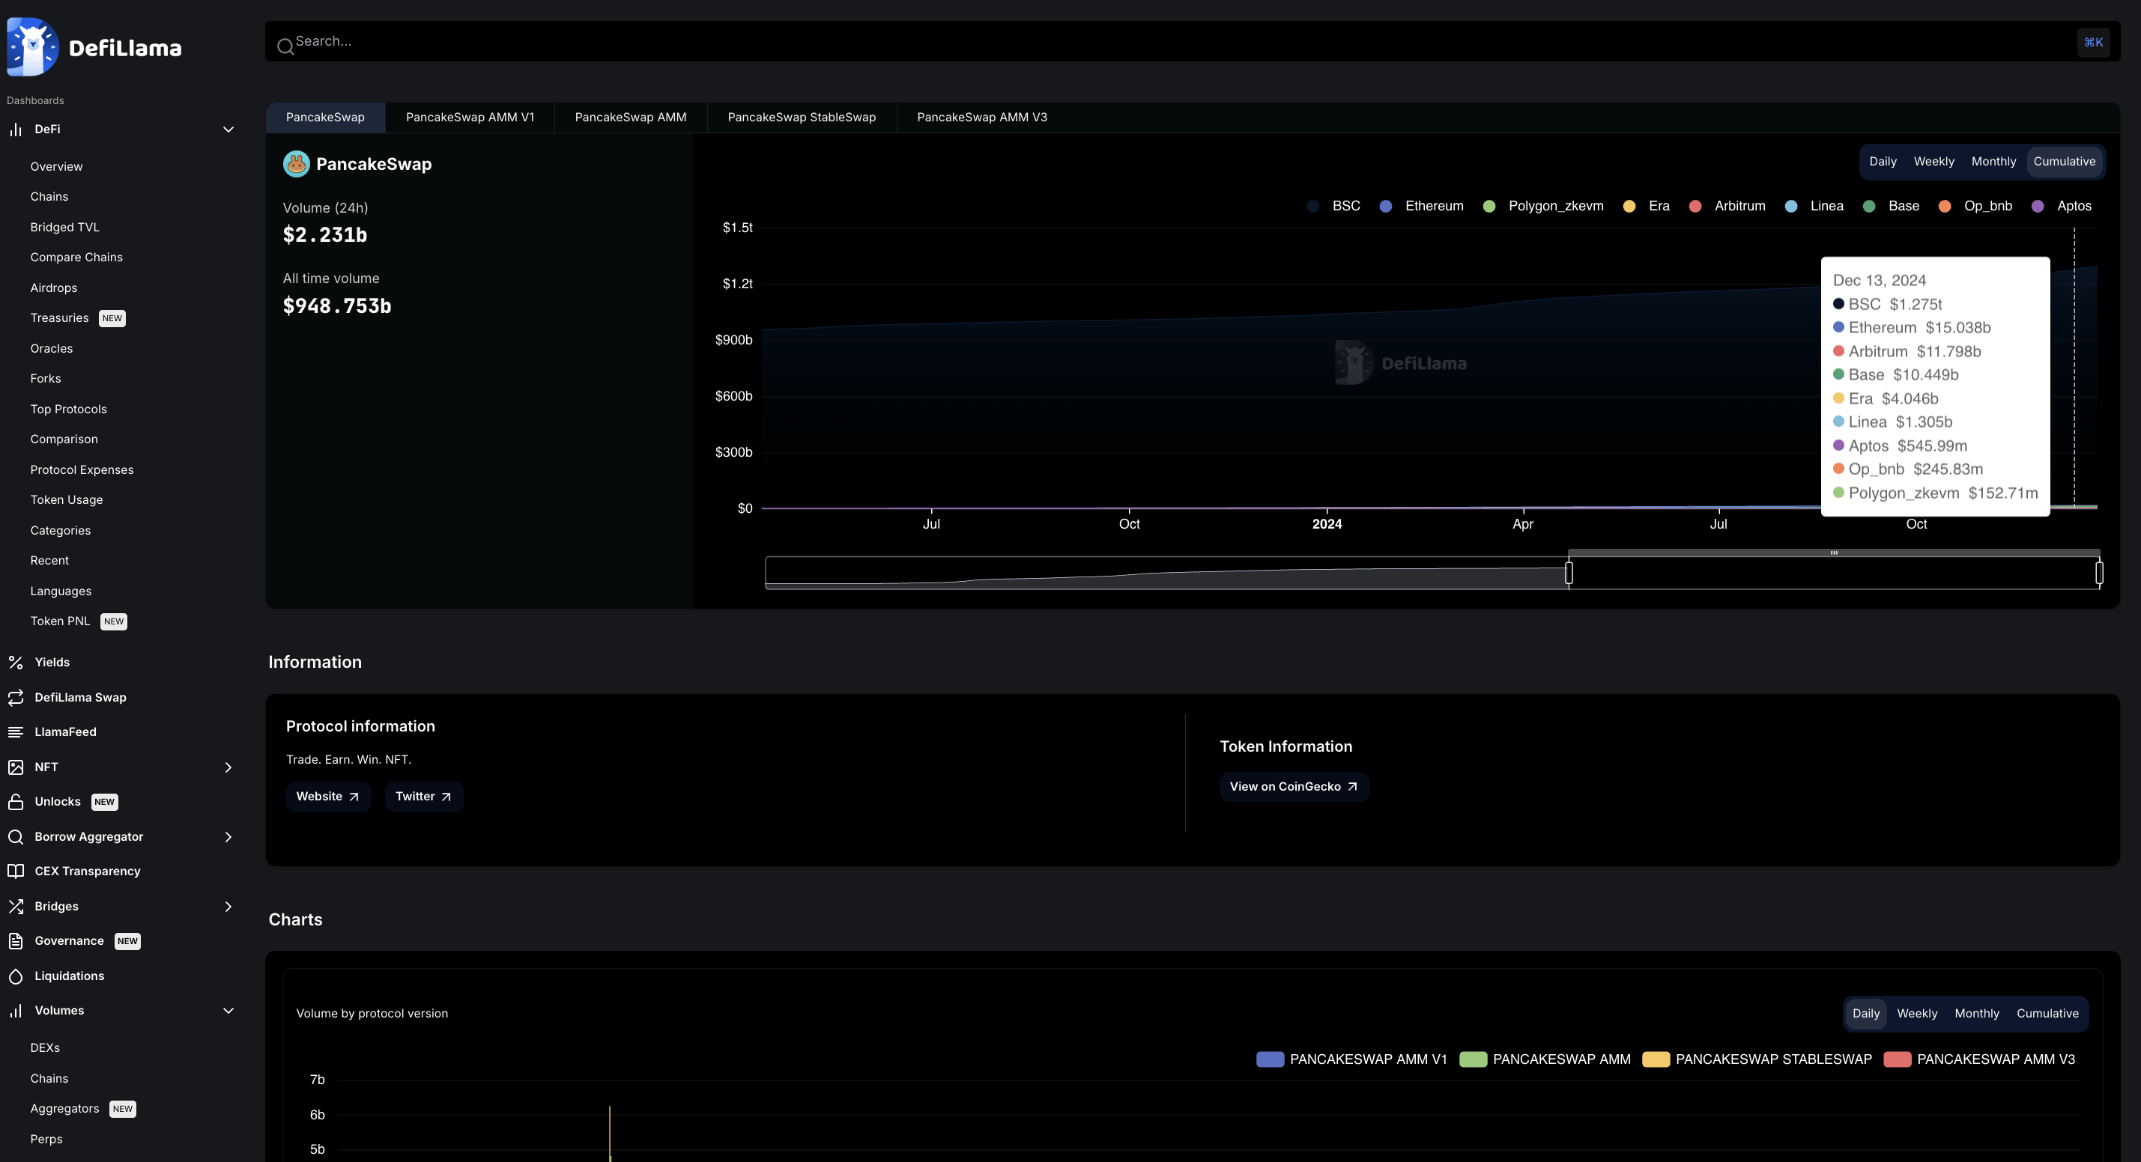Click the Governance sidebar icon
Viewport: 2141px width, 1162px height.
pos(16,940)
